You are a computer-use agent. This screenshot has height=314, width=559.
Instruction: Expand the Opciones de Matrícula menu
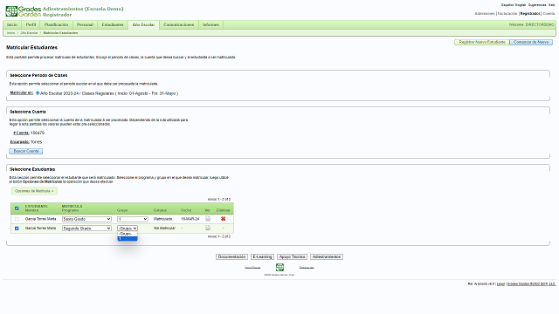click(34, 191)
